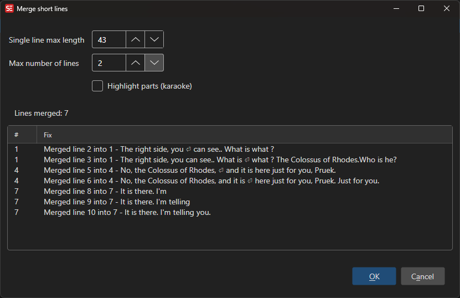Maximize the Merge short lines window
Screen dimensions: 460x298
click(421, 9)
